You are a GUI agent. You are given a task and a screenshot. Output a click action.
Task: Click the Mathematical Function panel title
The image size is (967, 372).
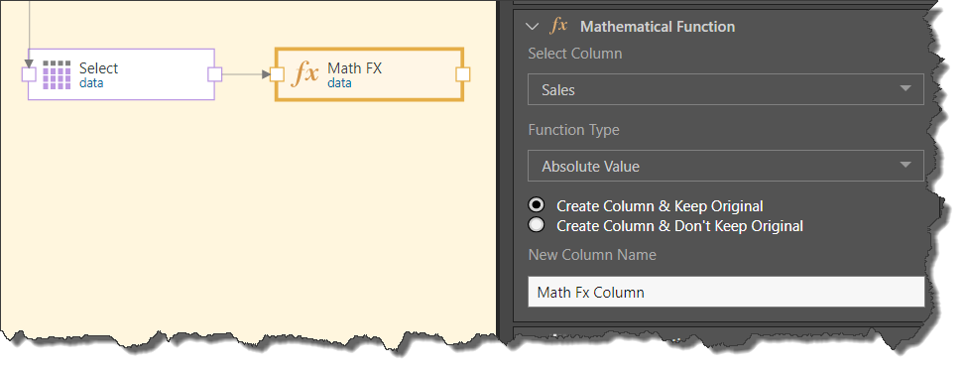click(x=658, y=27)
